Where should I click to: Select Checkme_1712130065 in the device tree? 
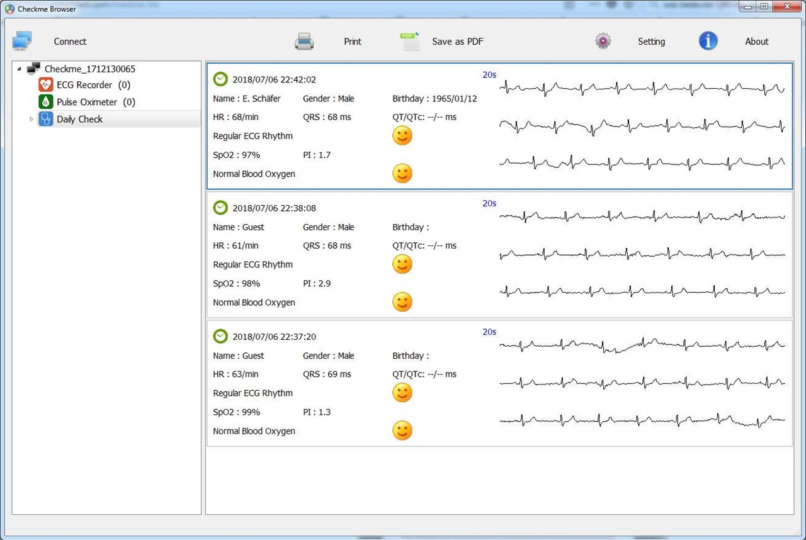pos(90,69)
